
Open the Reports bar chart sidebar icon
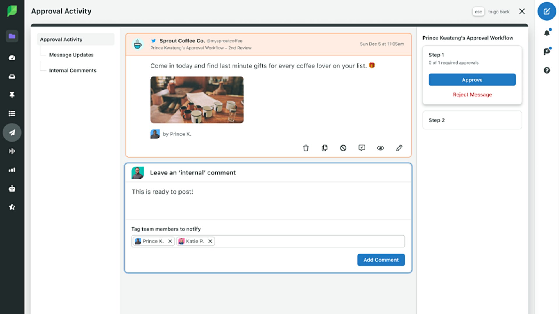[x=12, y=170]
